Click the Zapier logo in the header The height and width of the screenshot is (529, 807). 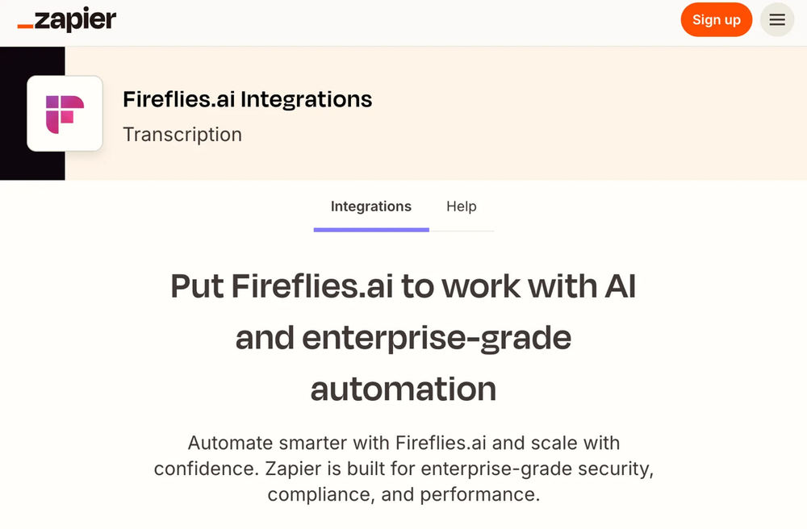[67, 20]
